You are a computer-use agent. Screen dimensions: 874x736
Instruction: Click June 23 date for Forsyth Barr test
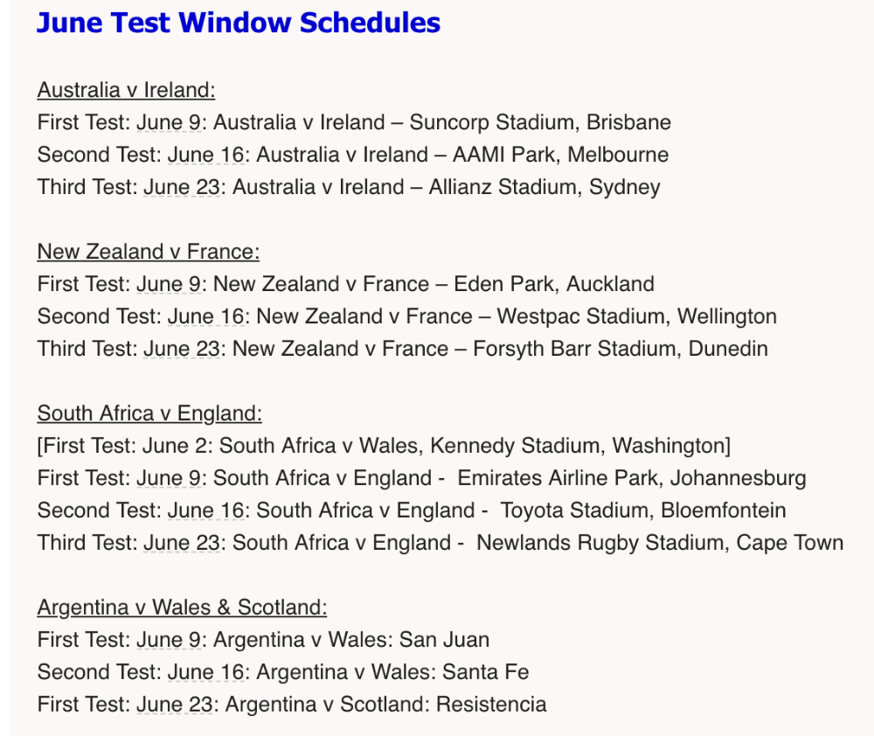[x=182, y=349]
